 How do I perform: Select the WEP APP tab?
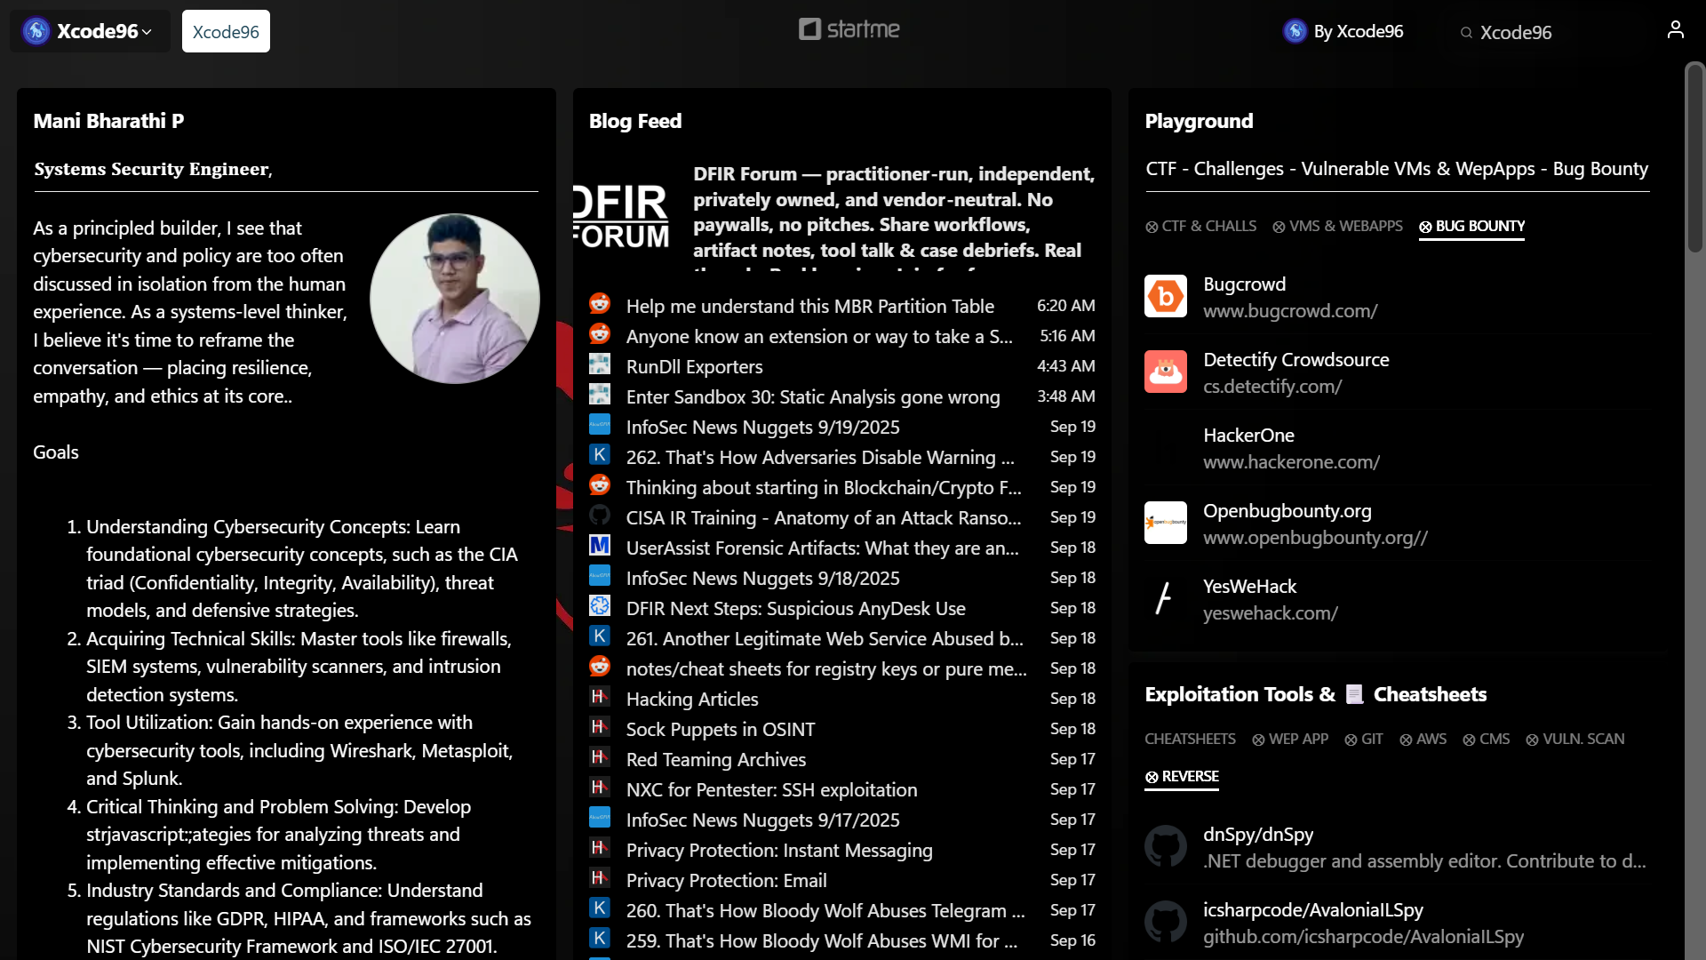point(1290,740)
